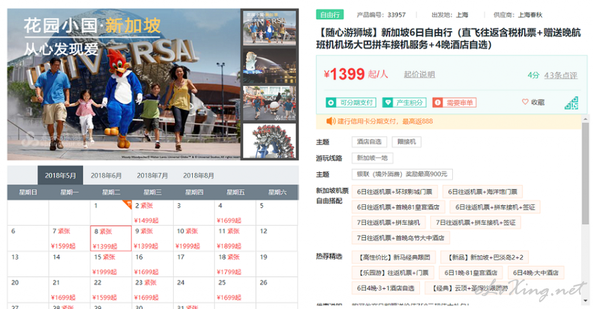Click the 自由行 green tag
Viewport: 593px width, 309px height.
[330, 14]
